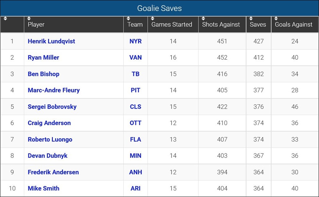Click Devan Dubnyk's saves value of 367
Viewport: 319px width, 197px height.
tap(258, 156)
